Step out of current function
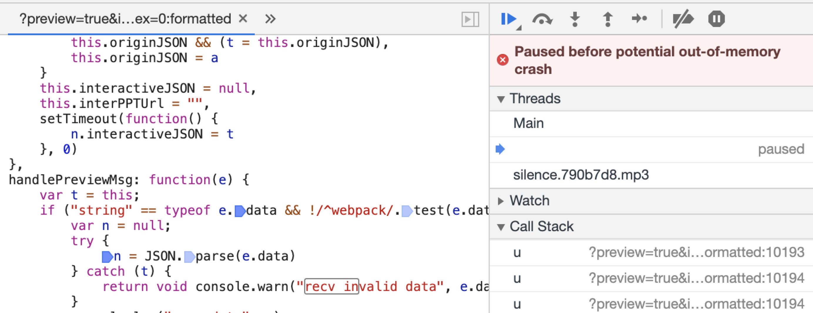Image resolution: width=813 pixels, height=313 pixels. tap(608, 19)
